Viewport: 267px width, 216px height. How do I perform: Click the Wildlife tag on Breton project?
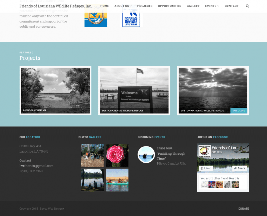click(239, 111)
